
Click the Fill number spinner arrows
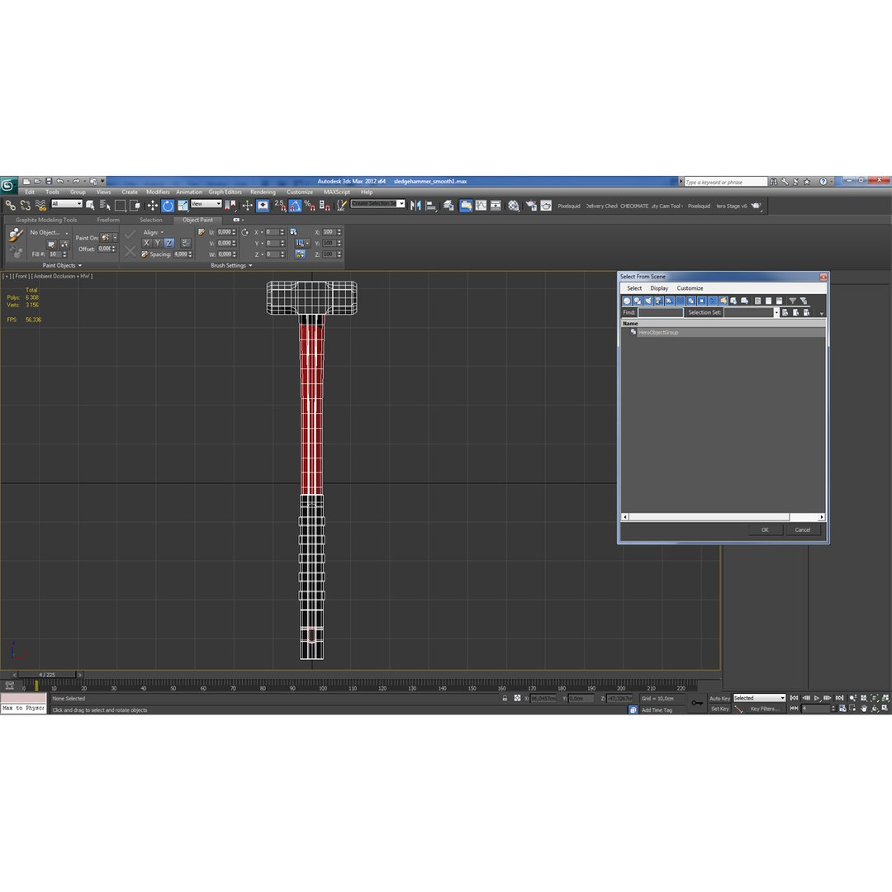65,254
